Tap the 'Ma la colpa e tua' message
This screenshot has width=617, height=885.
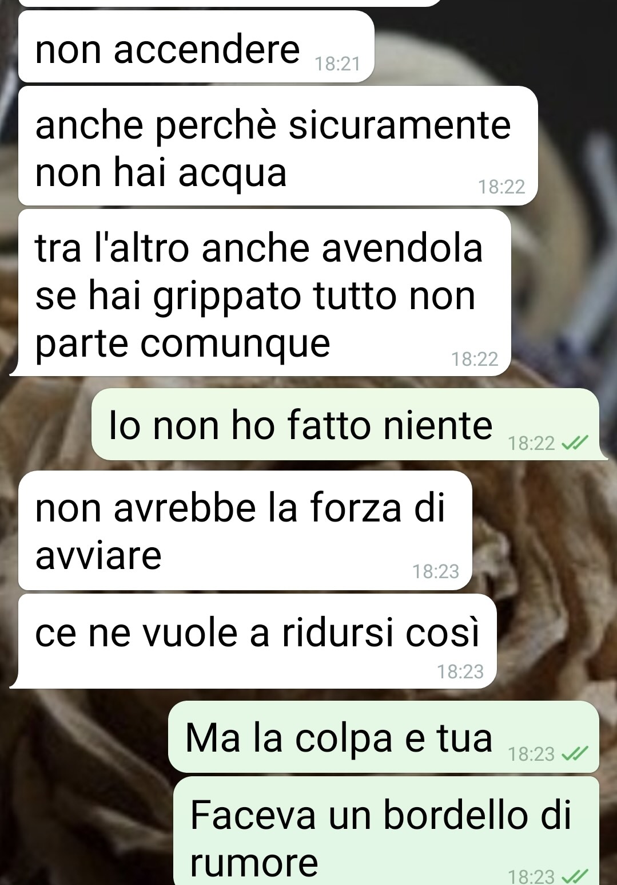[x=384, y=737]
